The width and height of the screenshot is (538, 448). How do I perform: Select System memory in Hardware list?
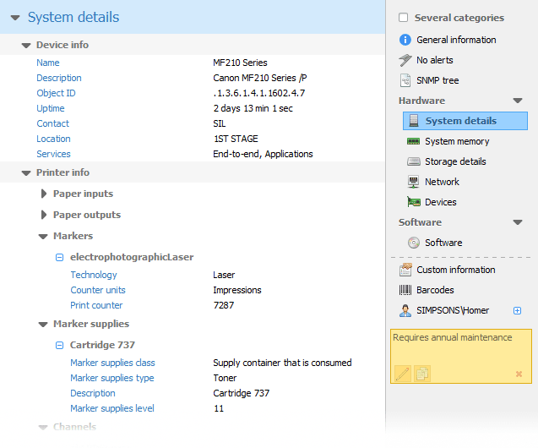click(456, 141)
